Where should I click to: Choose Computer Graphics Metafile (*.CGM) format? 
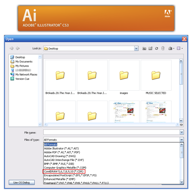tap(65, 168)
